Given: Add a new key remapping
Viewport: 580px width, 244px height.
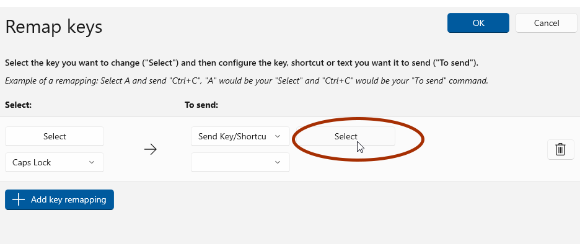Looking at the screenshot, I should coord(59,199).
